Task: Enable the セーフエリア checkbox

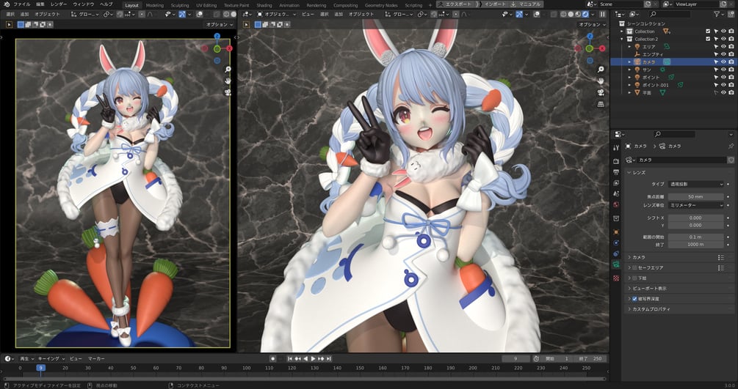Action: (634, 268)
